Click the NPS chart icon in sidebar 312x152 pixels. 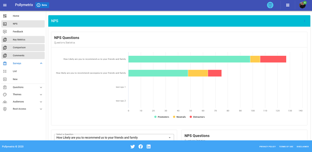pos(5,24)
